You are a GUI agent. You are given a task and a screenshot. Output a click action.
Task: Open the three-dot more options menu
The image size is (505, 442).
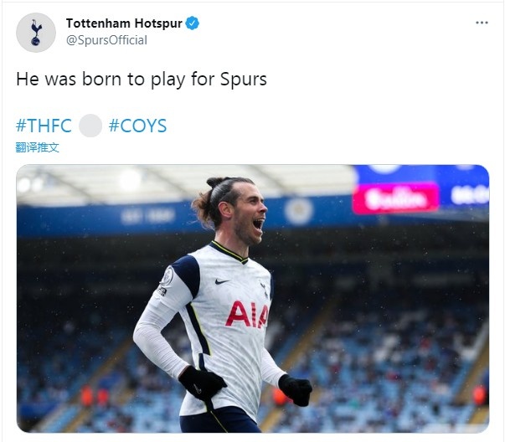tap(482, 23)
